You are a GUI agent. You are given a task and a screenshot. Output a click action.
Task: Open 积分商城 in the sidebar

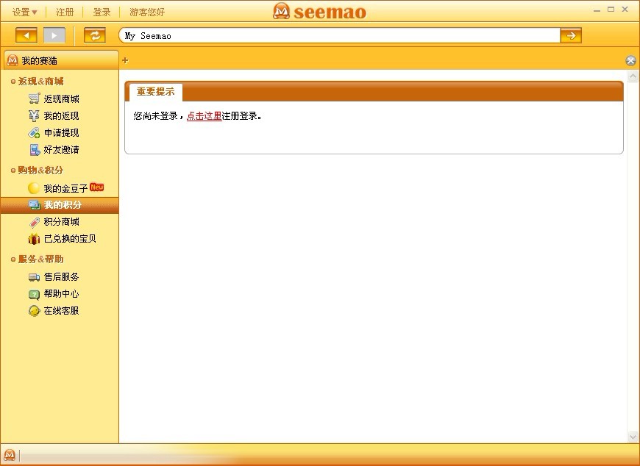point(61,222)
